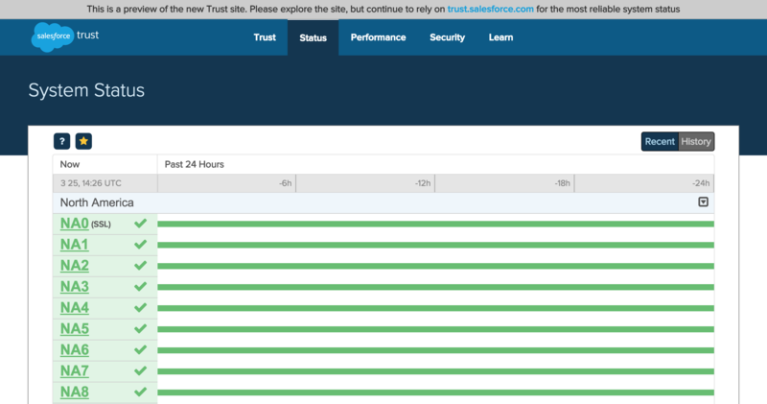
Task: Open the question mark help icon
Action: [x=61, y=141]
